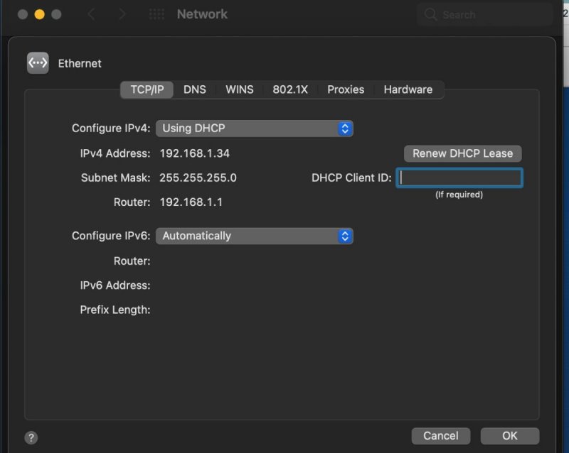Click the "Subnet Mask:" label
Screen dimensions: 569x453
click(x=115, y=178)
